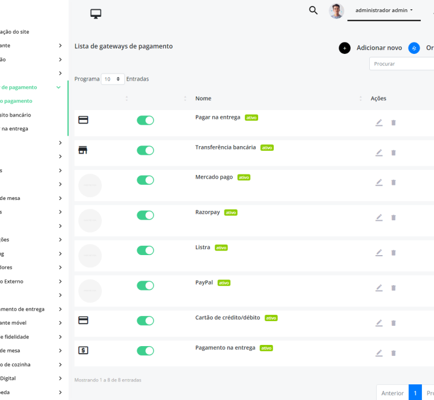Select the bank deposit sidebar submenu item
434x400 pixels.
[16, 115]
